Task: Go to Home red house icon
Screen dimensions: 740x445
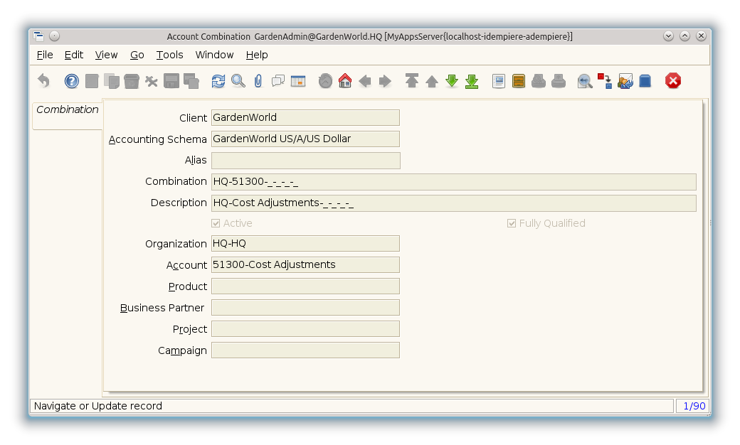Action: [345, 81]
